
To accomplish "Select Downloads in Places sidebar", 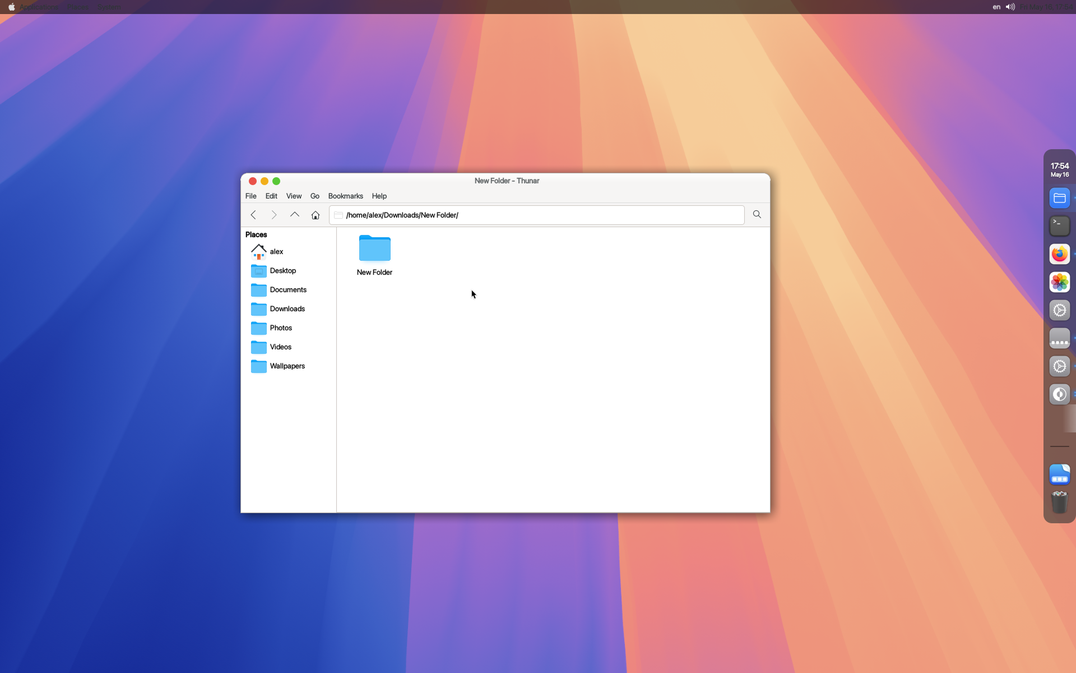I will [287, 309].
